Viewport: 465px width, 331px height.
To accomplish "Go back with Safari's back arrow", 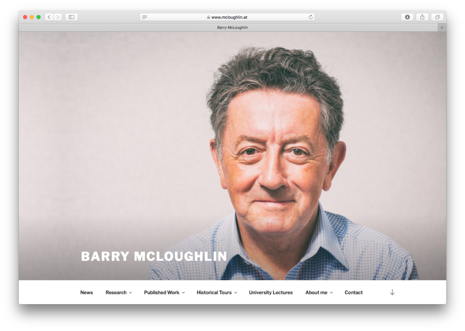I will pyautogui.click(x=49, y=17).
